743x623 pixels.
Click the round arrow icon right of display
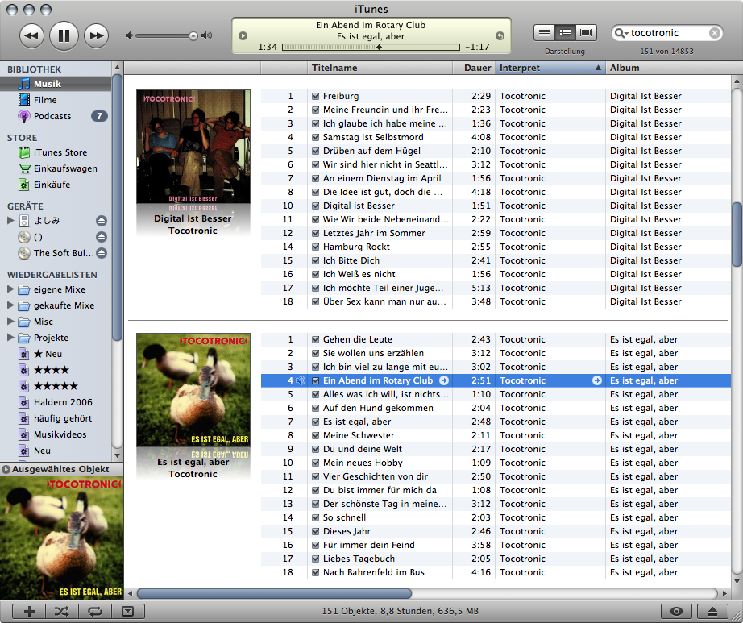tap(500, 35)
